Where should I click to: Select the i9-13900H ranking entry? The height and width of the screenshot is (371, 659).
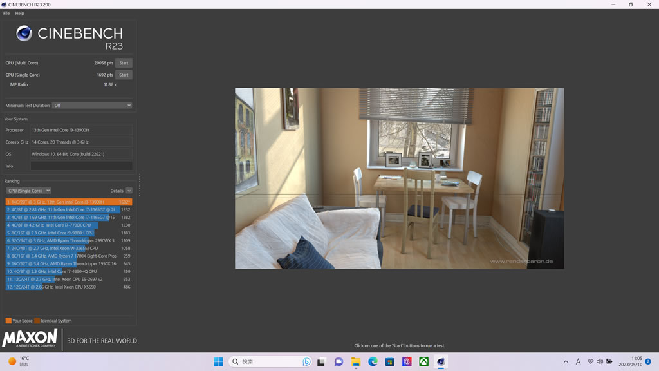coord(68,202)
